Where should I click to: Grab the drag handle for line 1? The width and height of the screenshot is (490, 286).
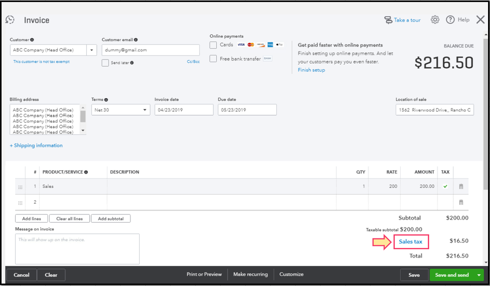tap(20, 187)
